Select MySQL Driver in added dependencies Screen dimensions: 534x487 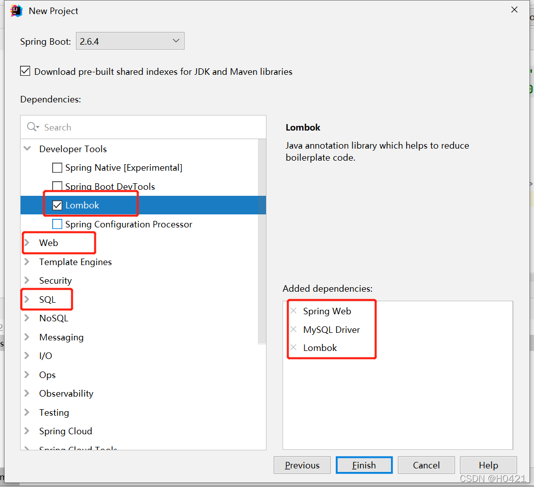tap(331, 329)
